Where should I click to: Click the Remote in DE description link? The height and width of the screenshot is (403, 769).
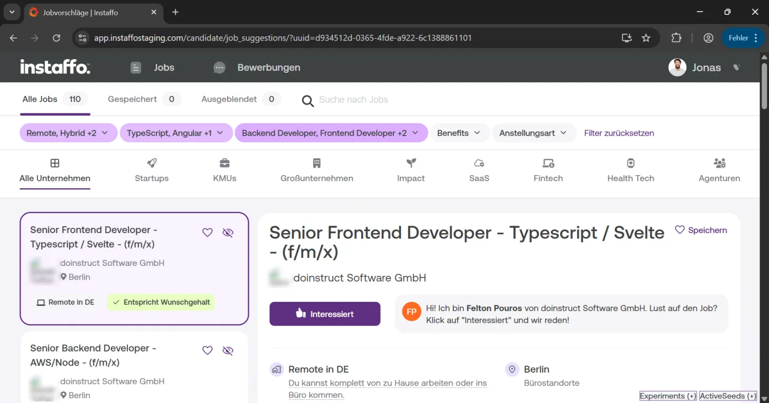click(x=388, y=389)
